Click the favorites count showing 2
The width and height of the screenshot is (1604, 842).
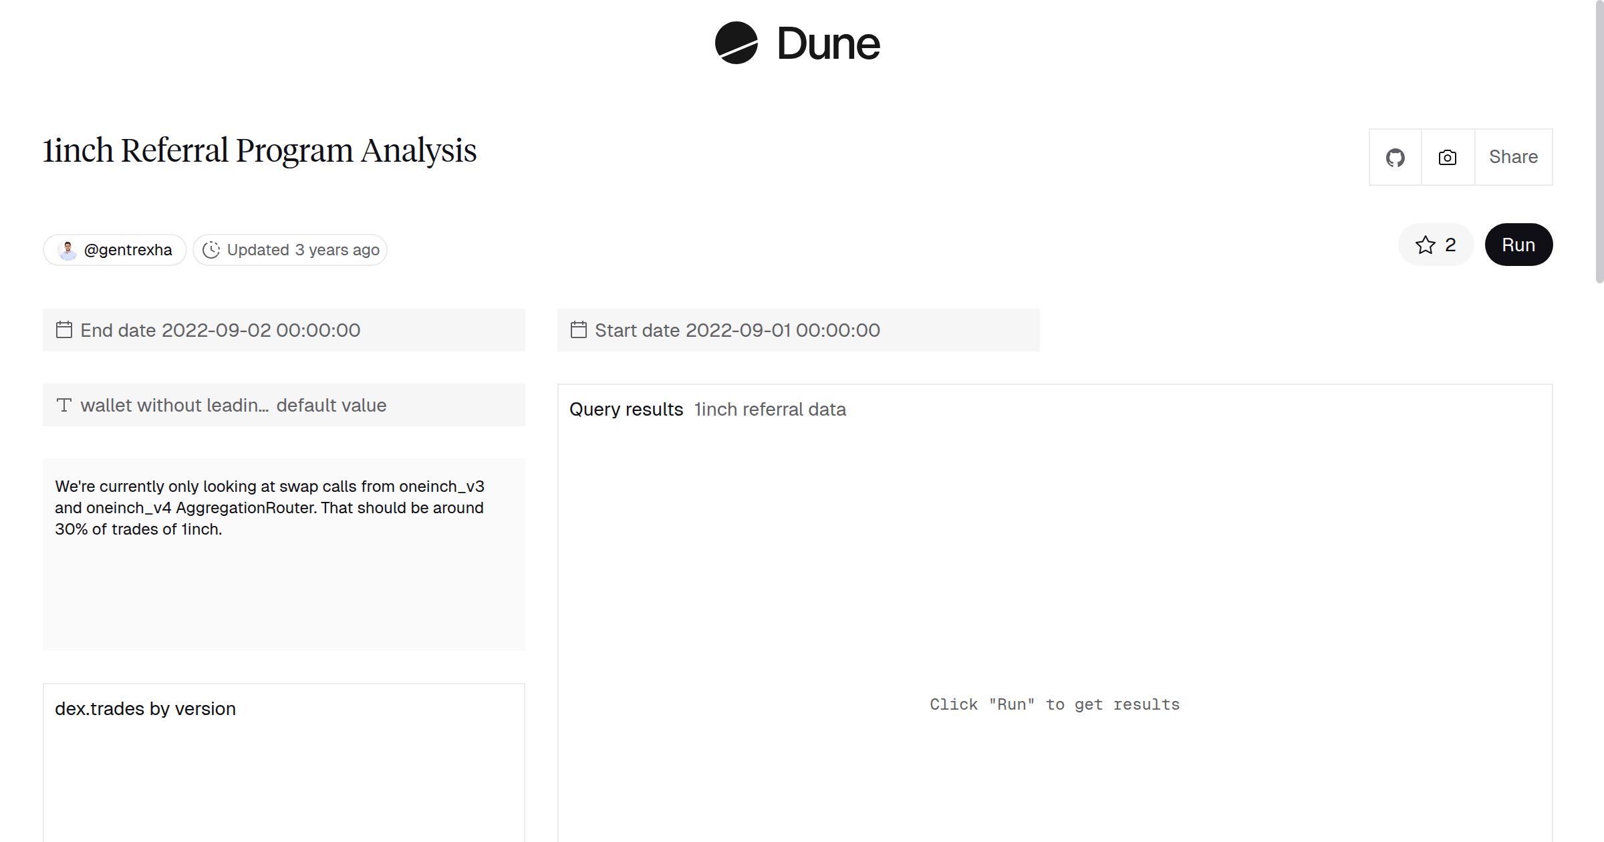coord(1450,245)
